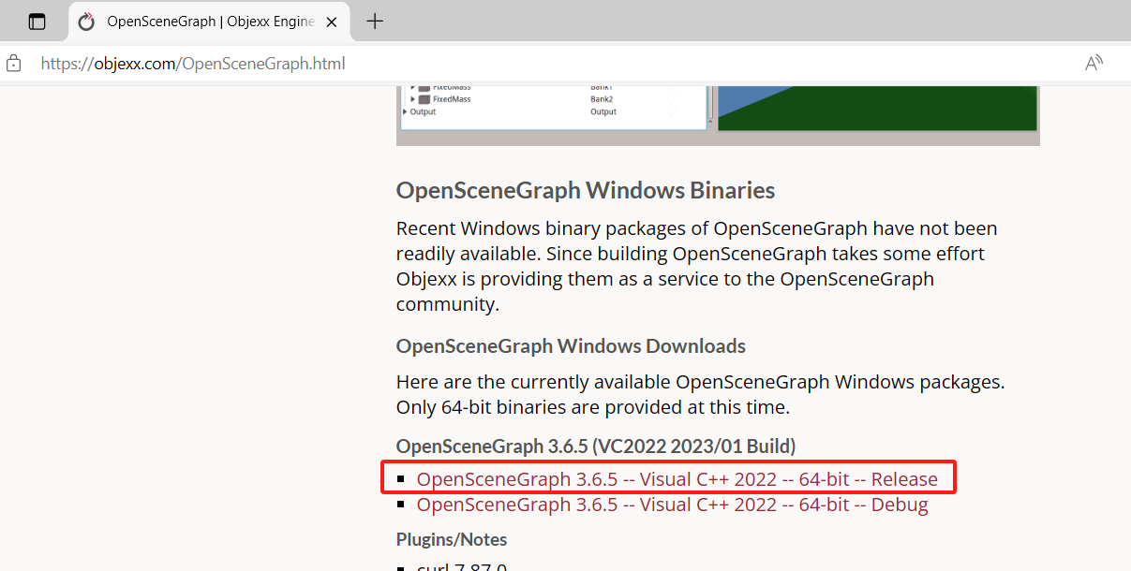Open a new tab with plus icon
This screenshot has width=1131, height=571.
(375, 22)
